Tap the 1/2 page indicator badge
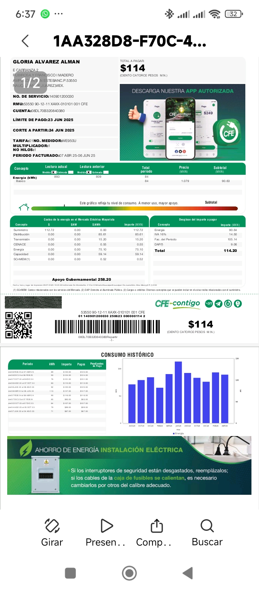 tap(31, 83)
